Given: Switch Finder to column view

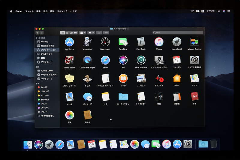Looking at the screenshot, I should coord(71,33).
